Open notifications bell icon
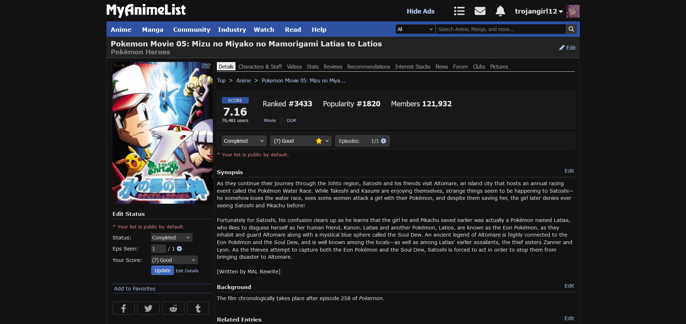This screenshot has width=686, height=324. click(500, 11)
